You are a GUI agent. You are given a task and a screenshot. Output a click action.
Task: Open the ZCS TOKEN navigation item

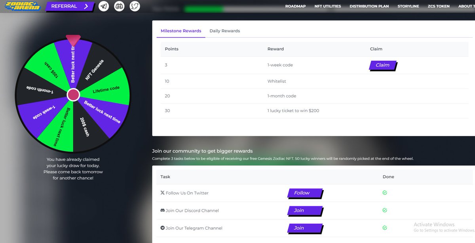click(x=438, y=6)
